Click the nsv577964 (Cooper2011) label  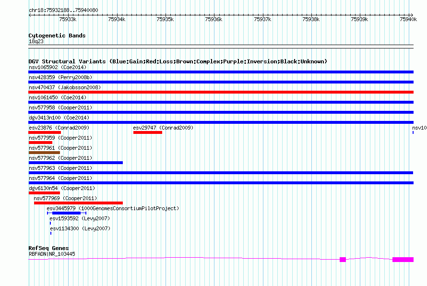click(x=60, y=178)
